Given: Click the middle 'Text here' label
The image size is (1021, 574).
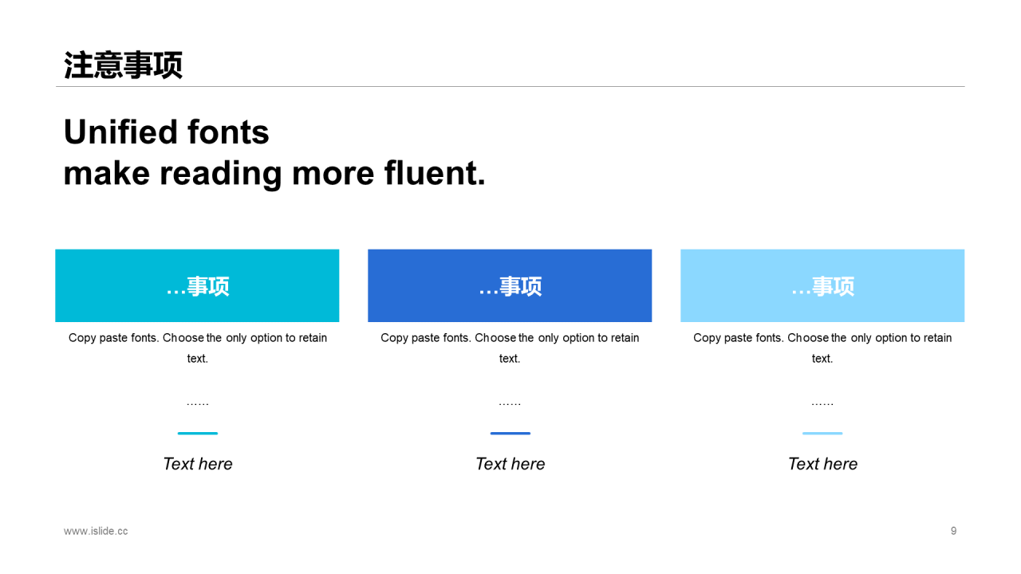Looking at the screenshot, I should [x=510, y=464].
